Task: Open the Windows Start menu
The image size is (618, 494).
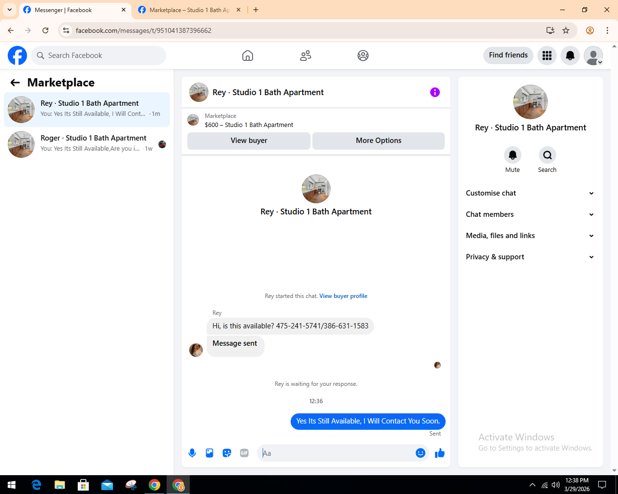Action: coord(12,485)
